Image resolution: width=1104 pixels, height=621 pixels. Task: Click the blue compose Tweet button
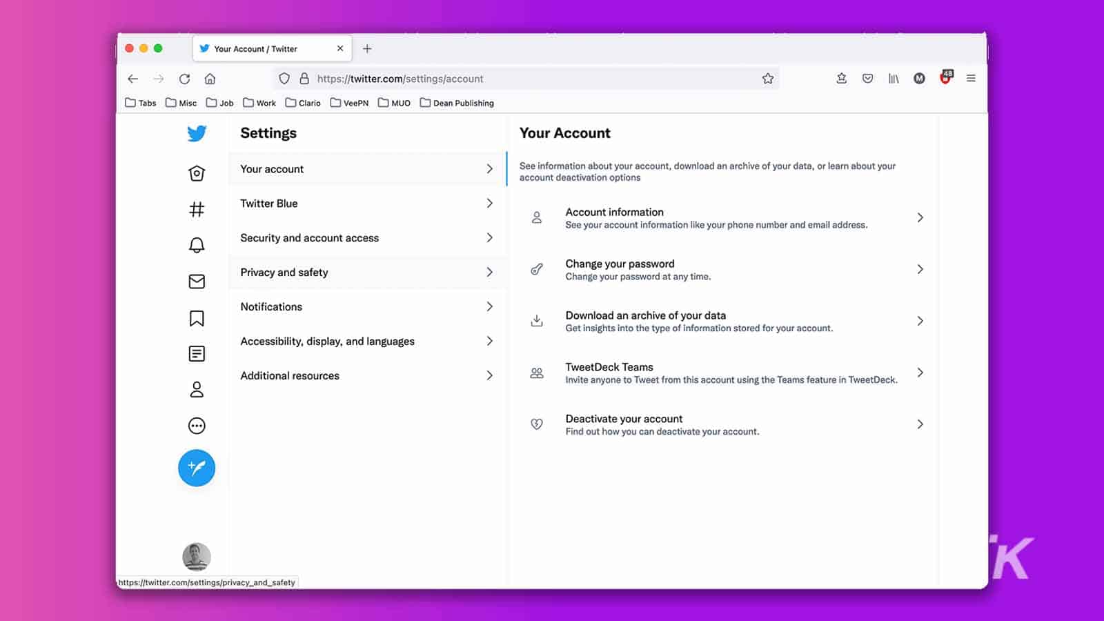click(197, 468)
